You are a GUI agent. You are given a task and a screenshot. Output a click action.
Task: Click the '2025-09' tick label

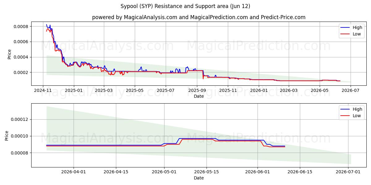pos(197,91)
